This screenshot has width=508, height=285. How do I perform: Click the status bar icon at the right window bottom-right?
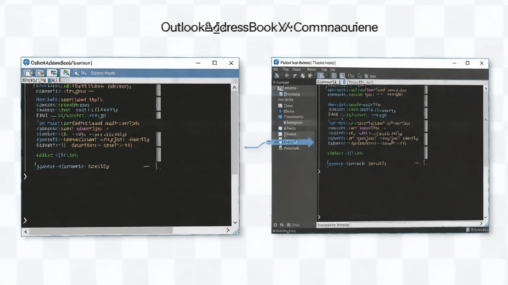468,230
